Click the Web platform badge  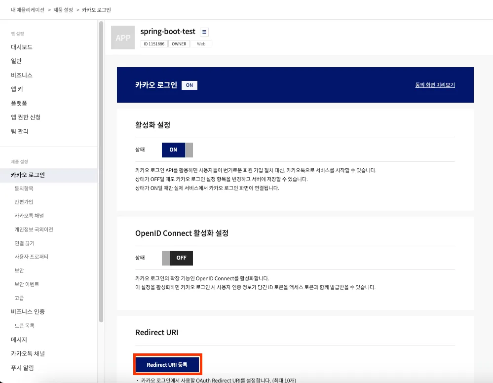point(201,44)
